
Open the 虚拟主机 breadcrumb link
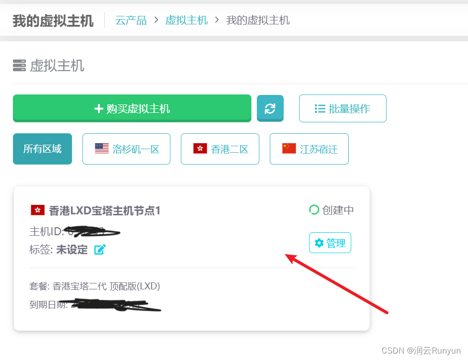tap(186, 20)
